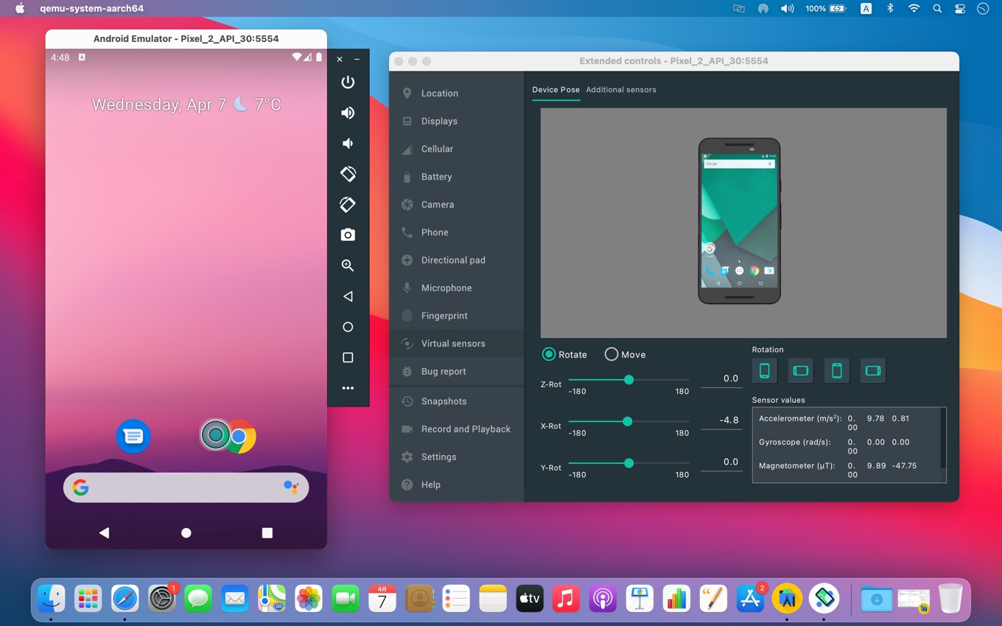Click the volume up icon in emulator toolbar

[348, 113]
